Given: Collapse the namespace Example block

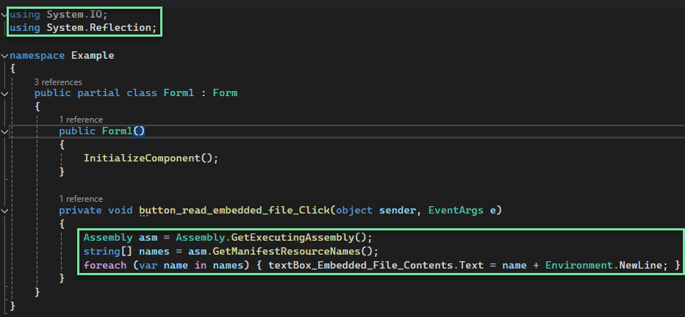Looking at the screenshot, I should click(4, 56).
